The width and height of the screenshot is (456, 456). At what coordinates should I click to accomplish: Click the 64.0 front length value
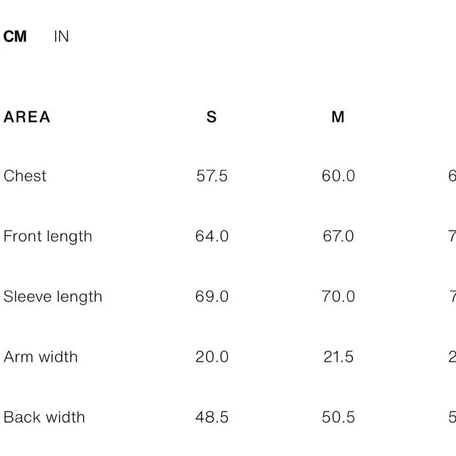(212, 236)
